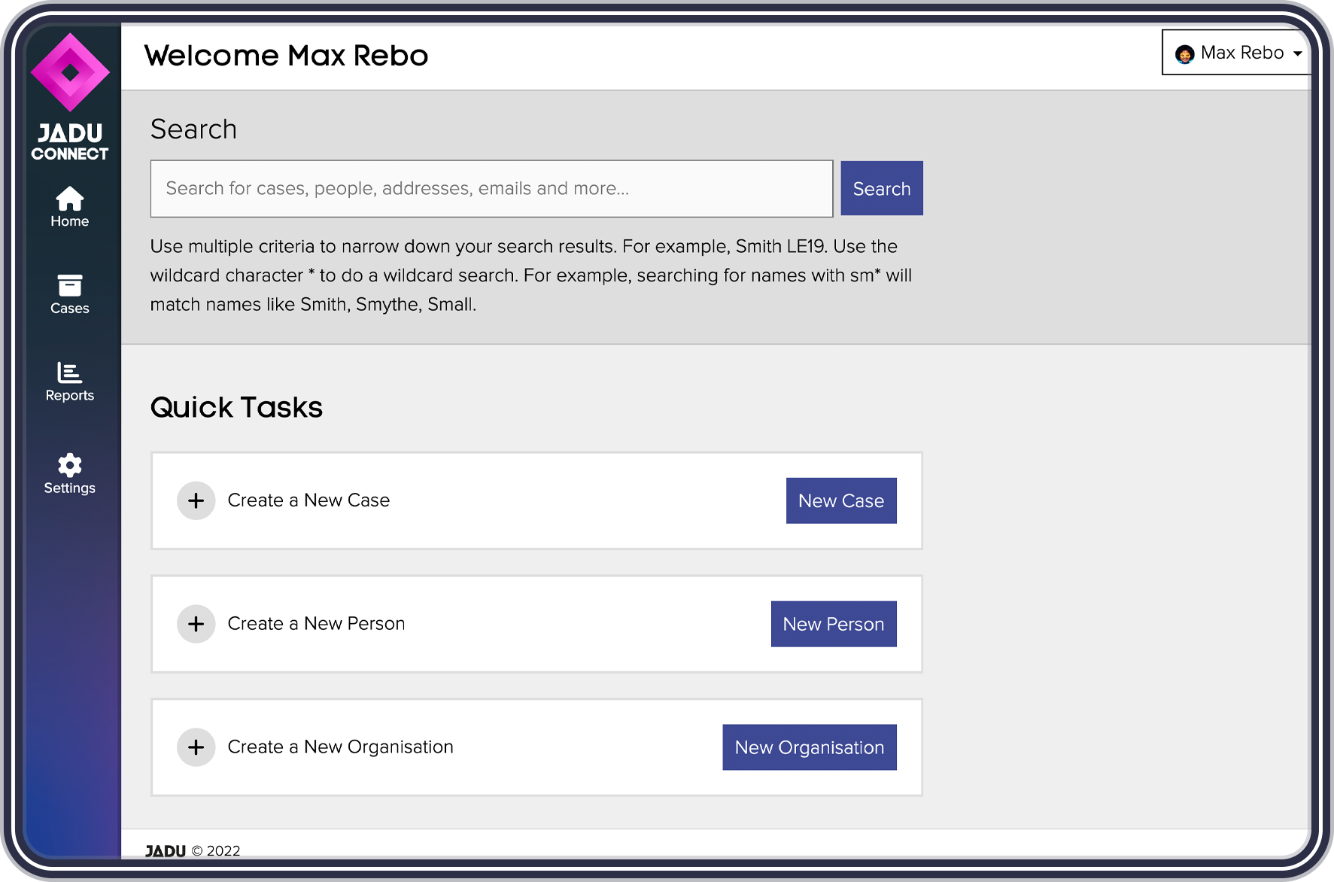This screenshot has width=1334, height=882.
Task: Open the Reports chart icon
Action: 69,373
